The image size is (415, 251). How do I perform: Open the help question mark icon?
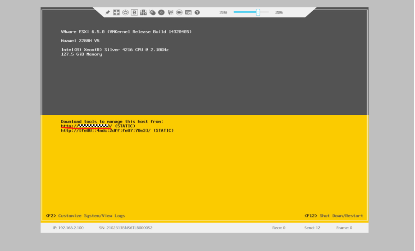pos(197,12)
